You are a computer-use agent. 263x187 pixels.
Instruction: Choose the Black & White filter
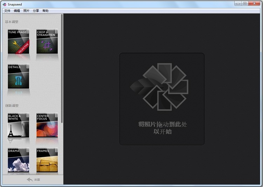click(18, 125)
